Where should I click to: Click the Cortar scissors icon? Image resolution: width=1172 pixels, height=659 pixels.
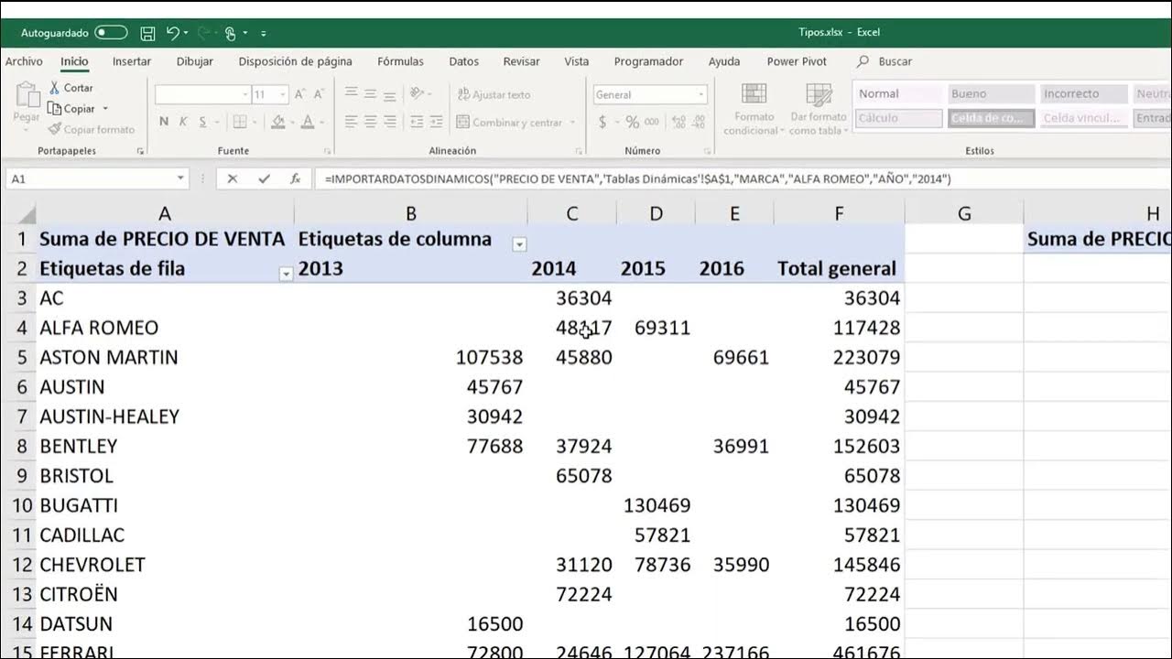pyautogui.click(x=55, y=88)
